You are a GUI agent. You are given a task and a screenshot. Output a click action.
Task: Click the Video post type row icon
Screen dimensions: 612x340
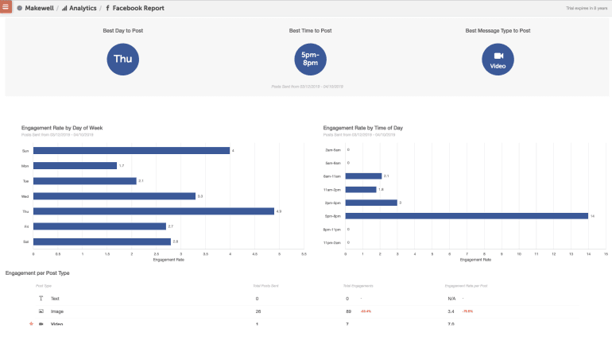tap(41, 324)
